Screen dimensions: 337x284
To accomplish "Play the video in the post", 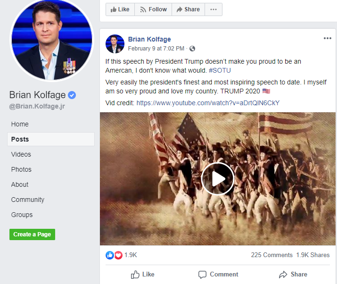I will (217, 178).
